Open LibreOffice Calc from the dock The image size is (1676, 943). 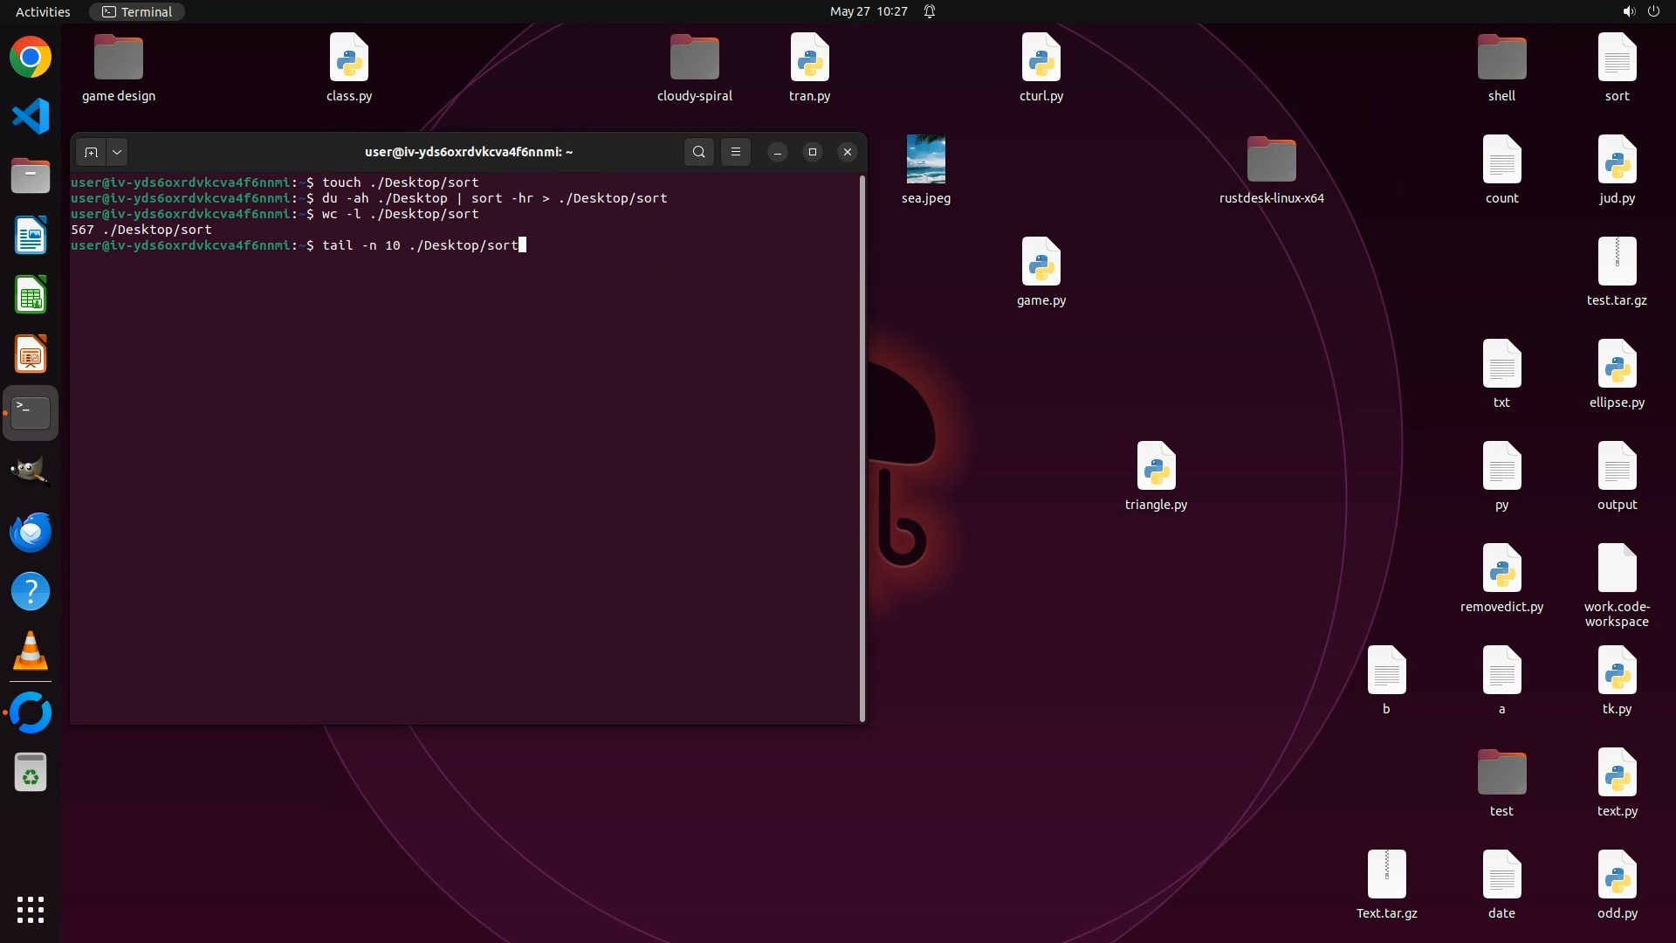click(x=31, y=295)
